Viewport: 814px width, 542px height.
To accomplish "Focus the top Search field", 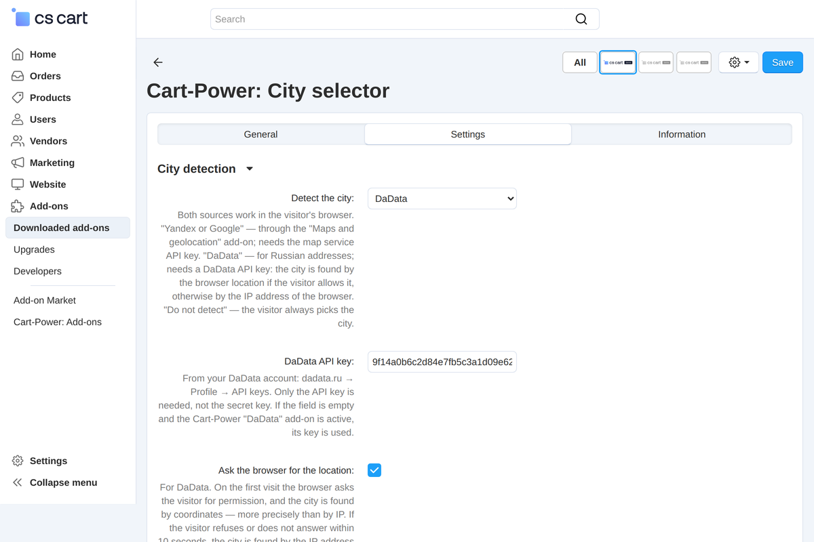I will 405,19.
